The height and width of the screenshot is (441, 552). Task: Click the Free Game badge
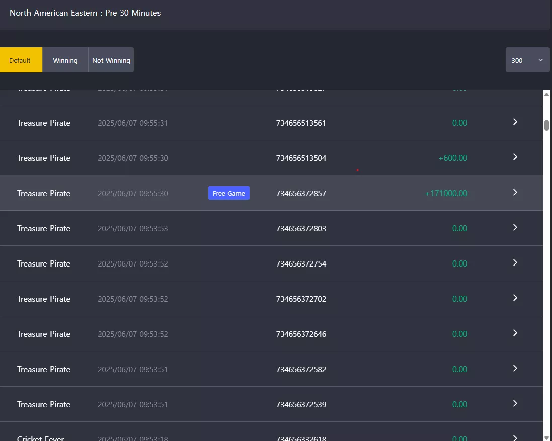coord(229,193)
